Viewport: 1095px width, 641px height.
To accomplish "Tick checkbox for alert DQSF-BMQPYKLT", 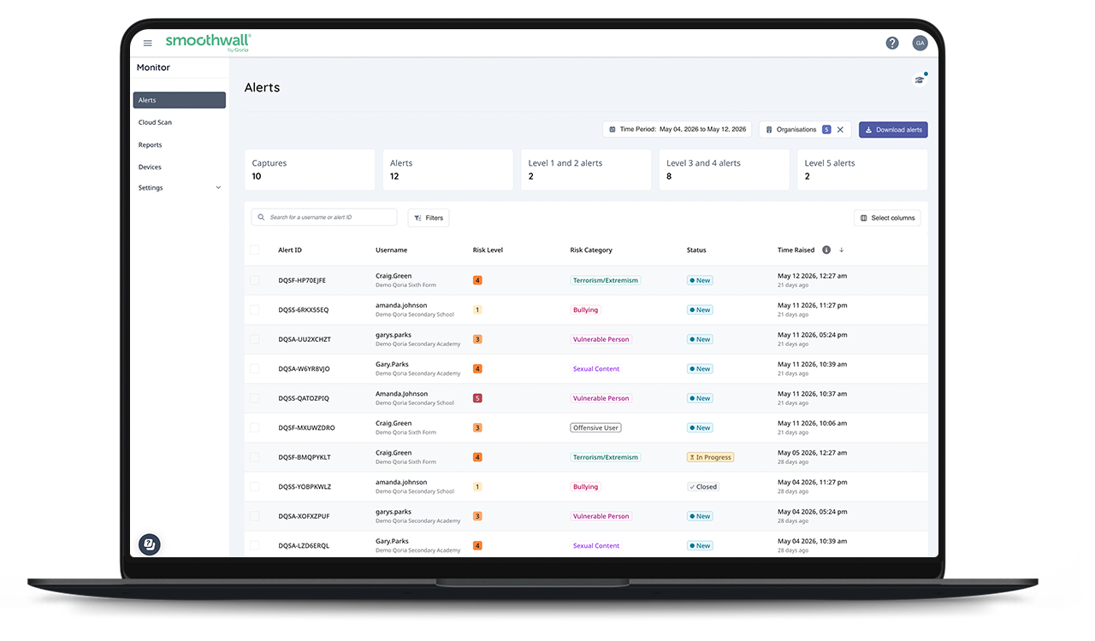I will (254, 457).
